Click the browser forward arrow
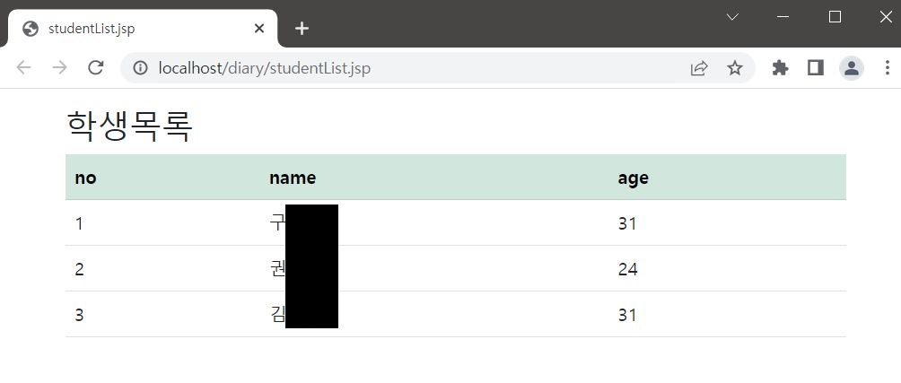 click(x=59, y=68)
